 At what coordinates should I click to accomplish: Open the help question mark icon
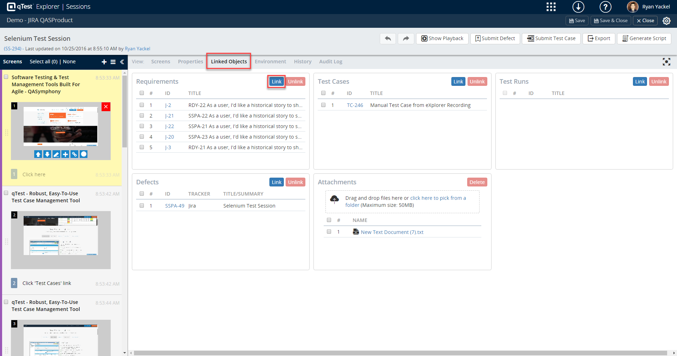click(605, 7)
